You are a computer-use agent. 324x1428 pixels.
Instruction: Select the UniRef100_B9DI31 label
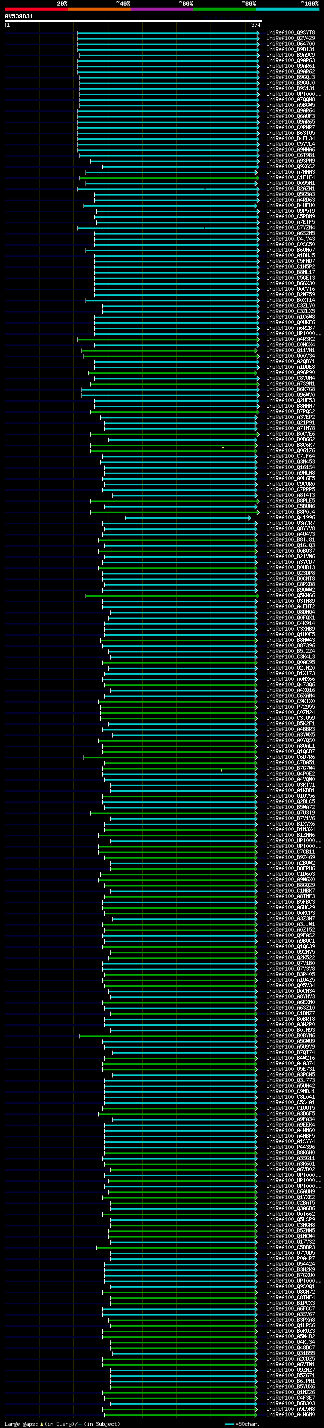(291, 49)
